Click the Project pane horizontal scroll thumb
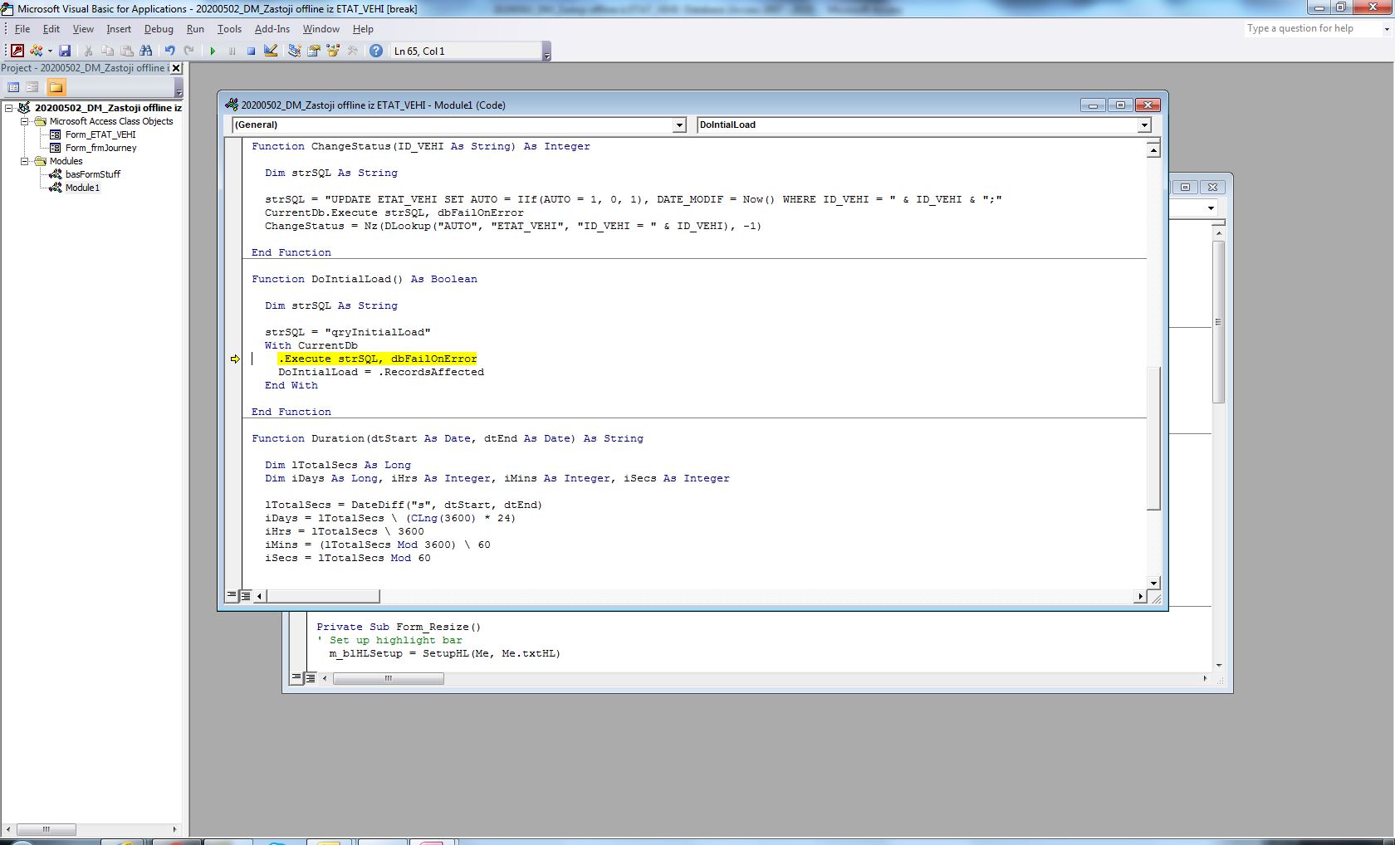Image resolution: width=1395 pixels, height=845 pixels. pos(46,829)
